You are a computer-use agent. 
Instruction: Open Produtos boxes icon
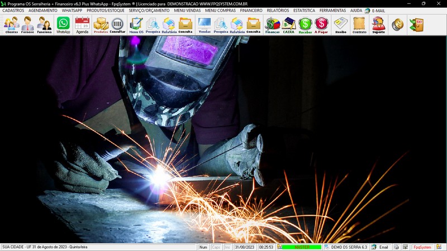(101, 25)
